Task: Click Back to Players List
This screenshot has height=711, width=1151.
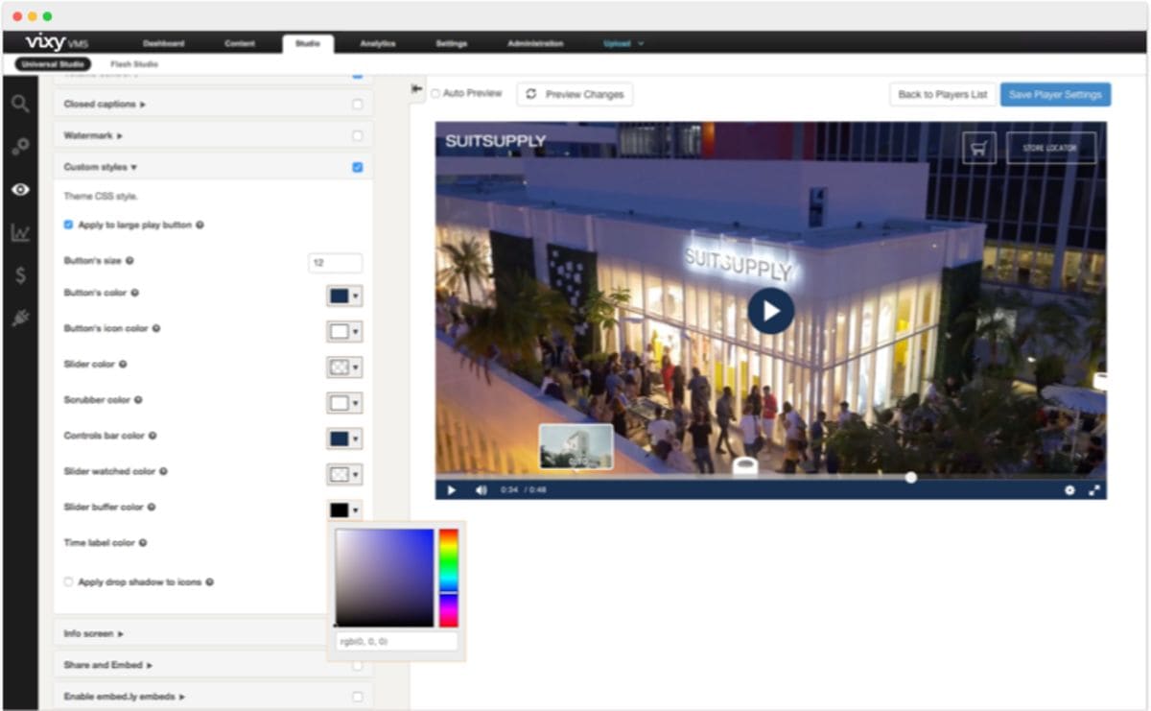Action: click(x=943, y=94)
